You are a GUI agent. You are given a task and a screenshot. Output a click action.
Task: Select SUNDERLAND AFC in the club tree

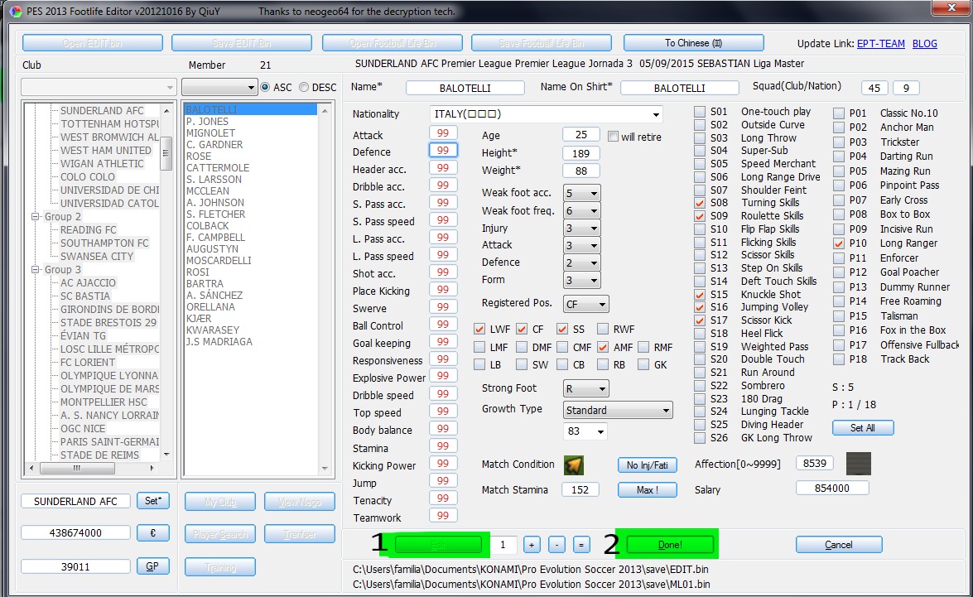[x=102, y=110]
